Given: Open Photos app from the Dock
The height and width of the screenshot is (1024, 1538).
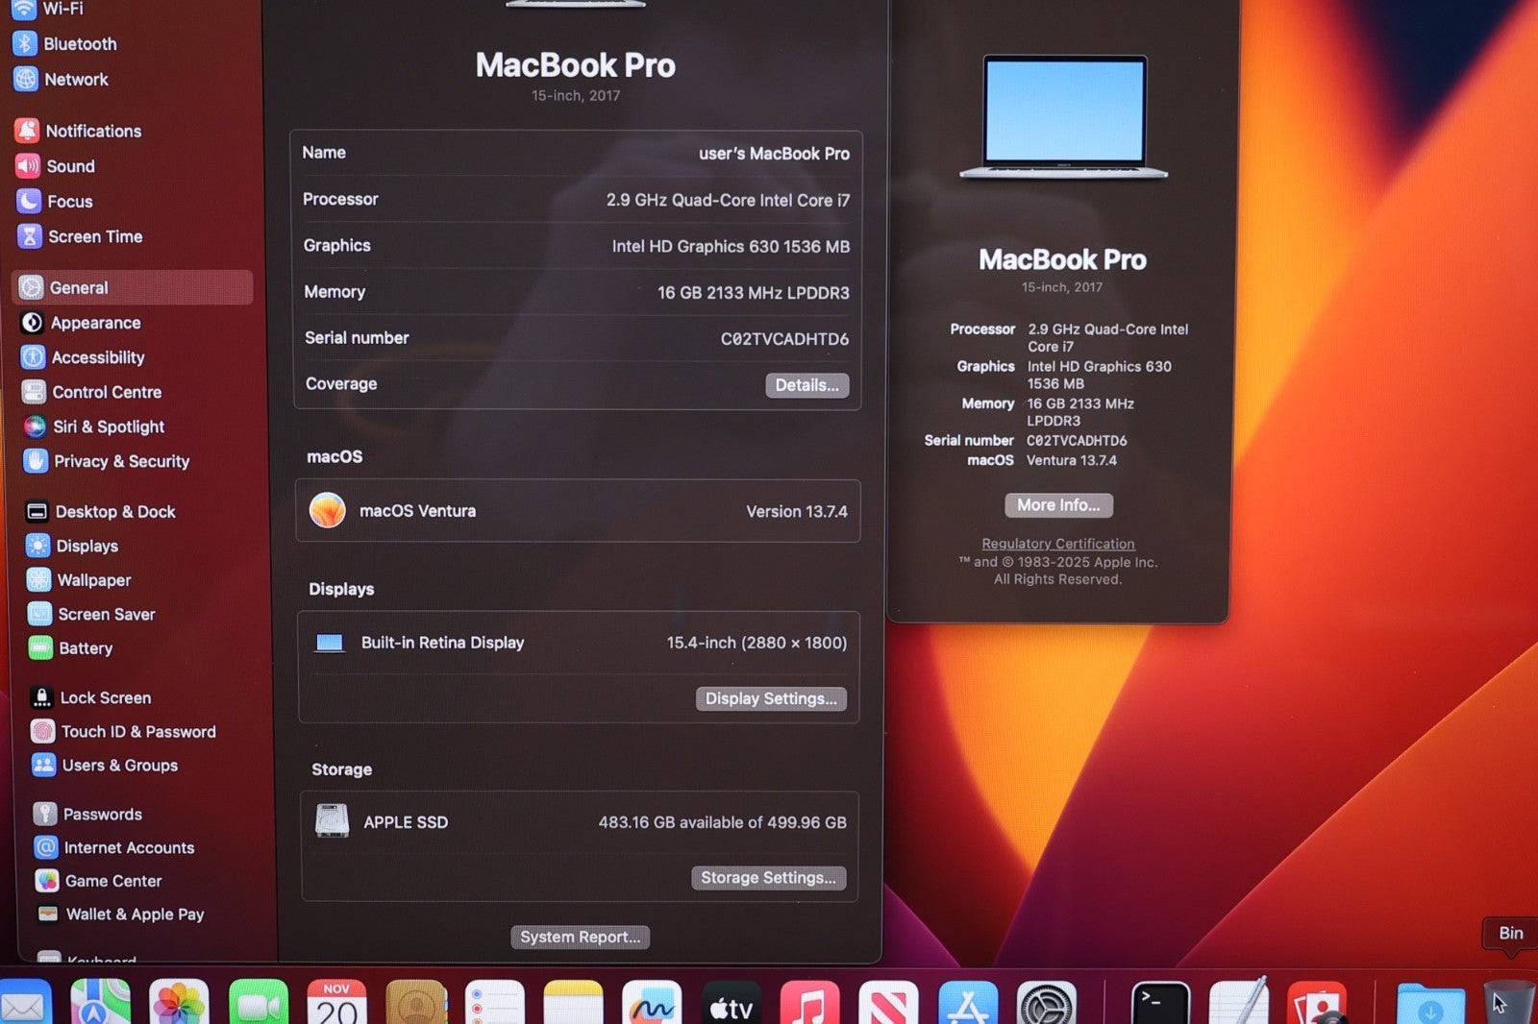Looking at the screenshot, I should pos(179,1005).
